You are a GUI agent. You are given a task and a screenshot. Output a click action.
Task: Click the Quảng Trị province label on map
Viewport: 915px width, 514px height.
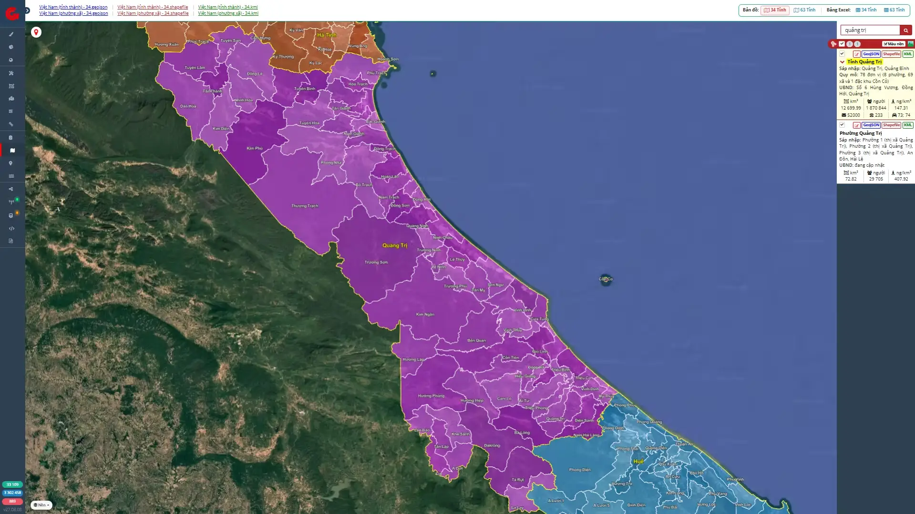[395, 245]
